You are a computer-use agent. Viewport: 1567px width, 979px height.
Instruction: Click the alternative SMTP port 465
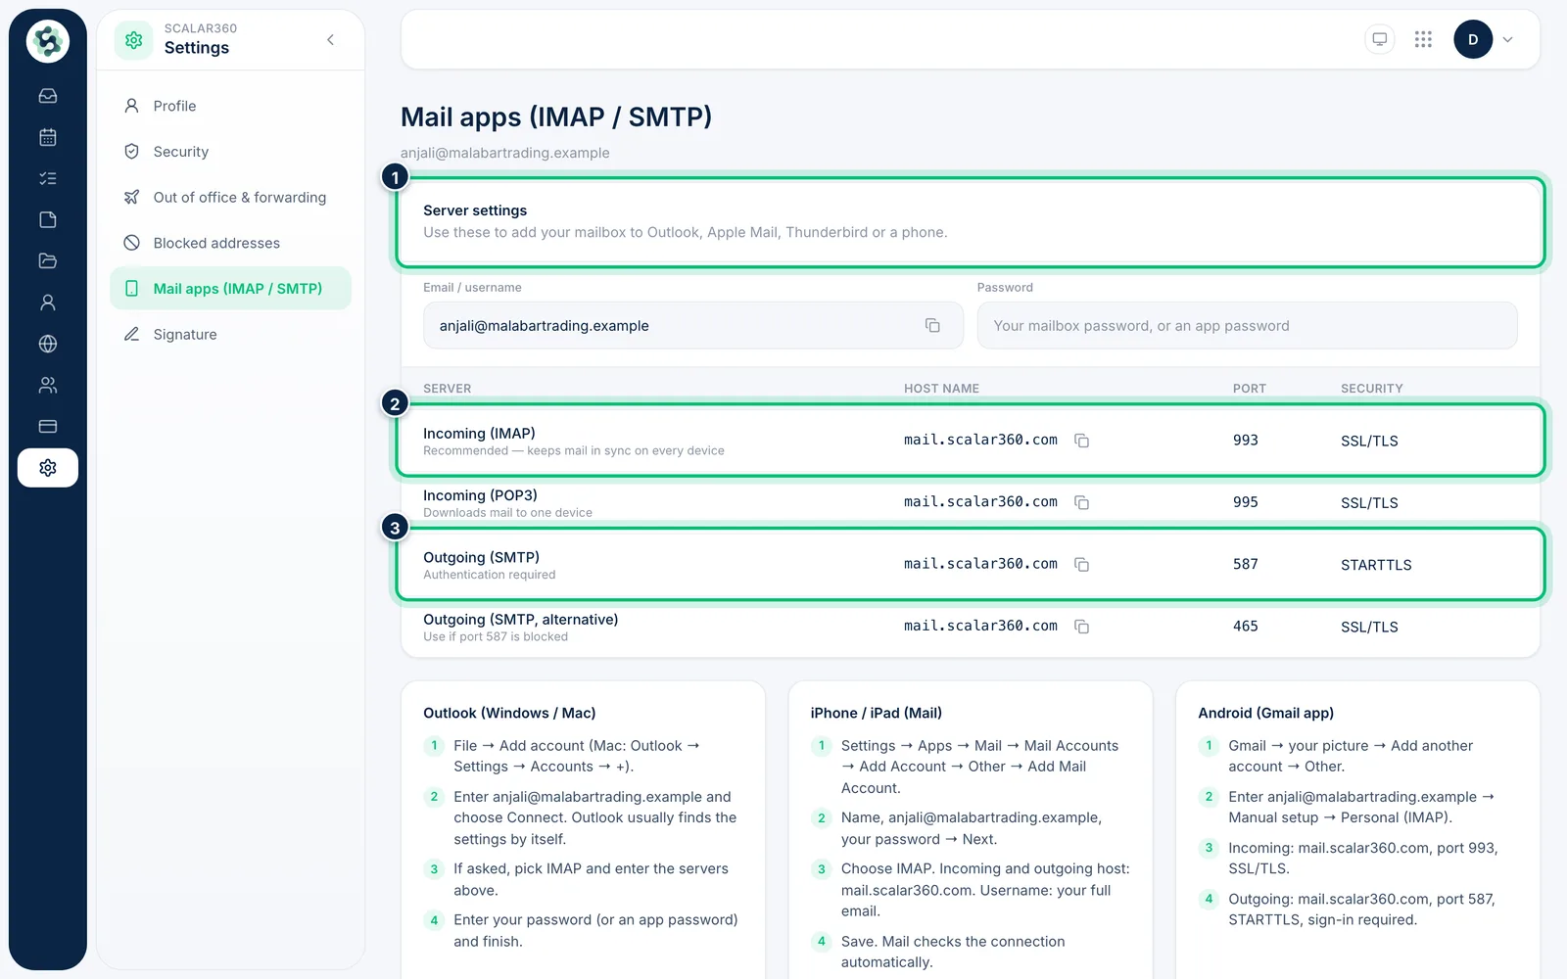(x=1245, y=627)
